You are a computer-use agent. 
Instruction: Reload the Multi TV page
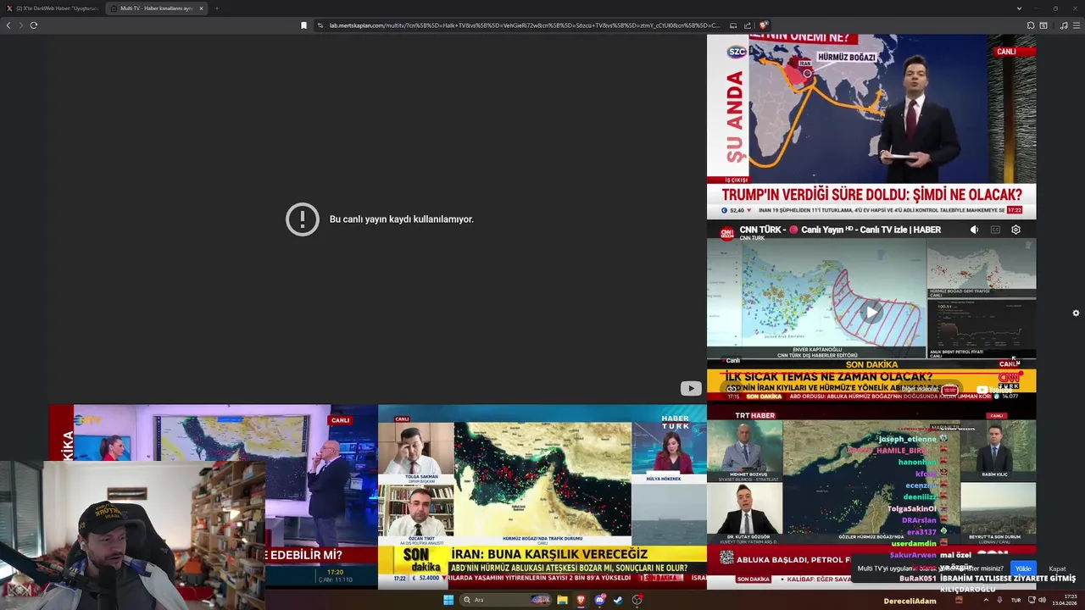pyautogui.click(x=34, y=25)
